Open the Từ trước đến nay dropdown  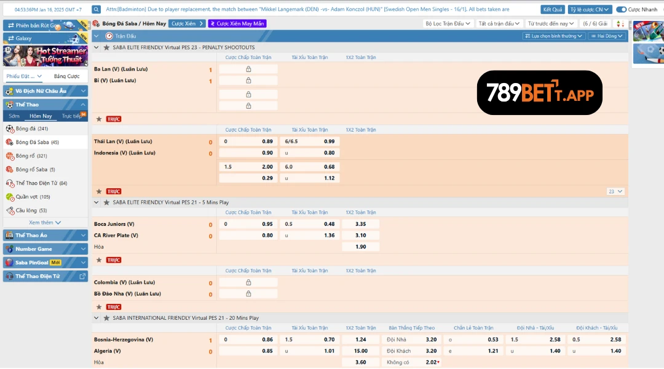click(550, 24)
